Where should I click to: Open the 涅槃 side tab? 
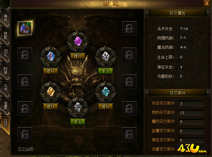point(5,106)
